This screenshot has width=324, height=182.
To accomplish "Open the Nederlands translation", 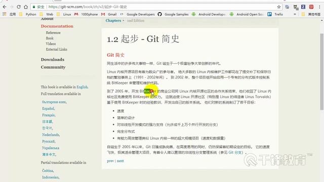I will click(51, 135).
